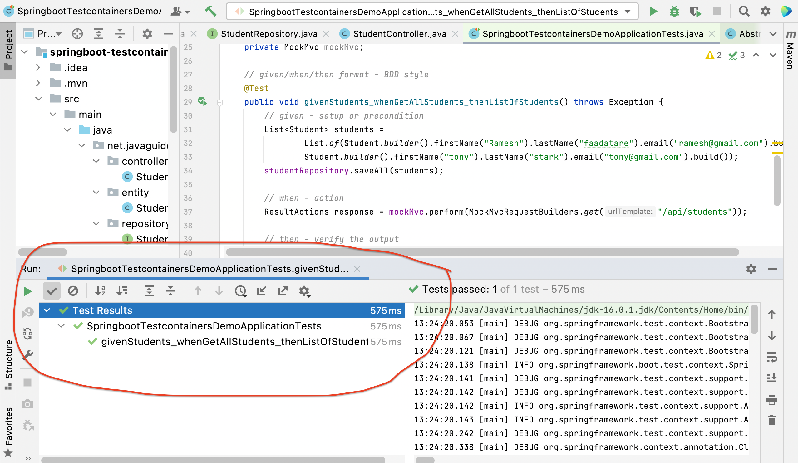This screenshot has width=798, height=463.
Task: Run with coverage shield icon
Action: [x=695, y=12]
